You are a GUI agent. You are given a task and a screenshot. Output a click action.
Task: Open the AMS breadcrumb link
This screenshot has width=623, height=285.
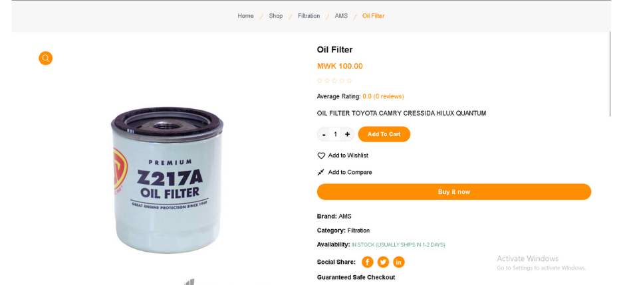341,16
